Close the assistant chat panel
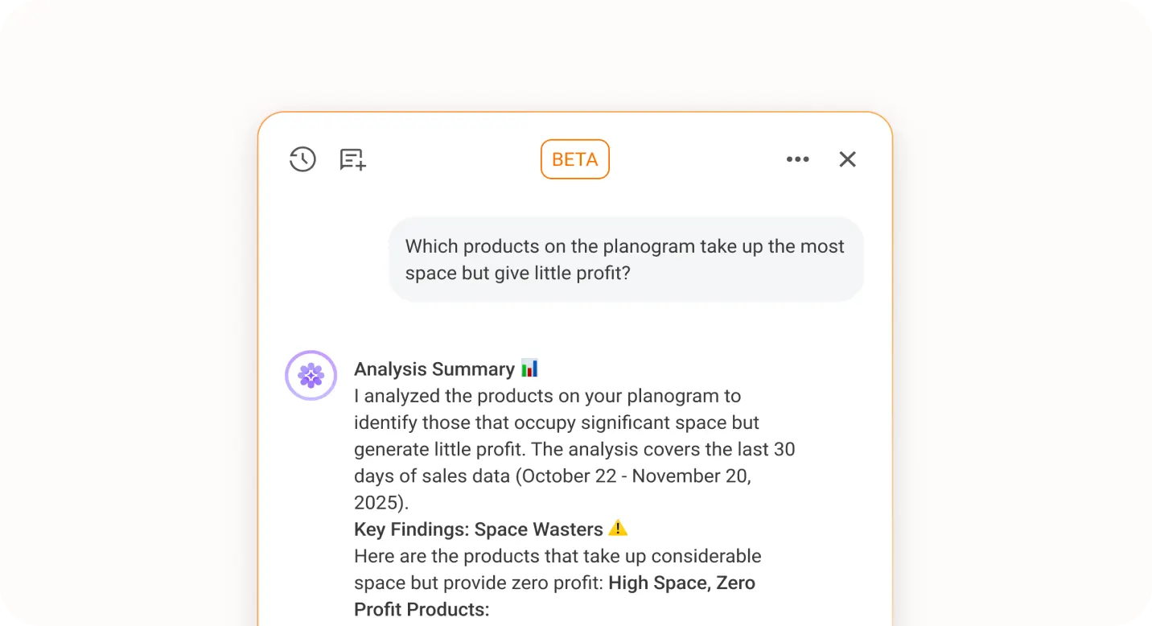The image size is (1152, 626). click(847, 159)
